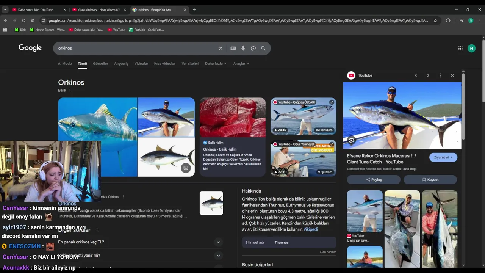Expand the second question about orkinos eti
Viewport: 485px width, 273px height.
pyautogui.click(x=141, y=256)
